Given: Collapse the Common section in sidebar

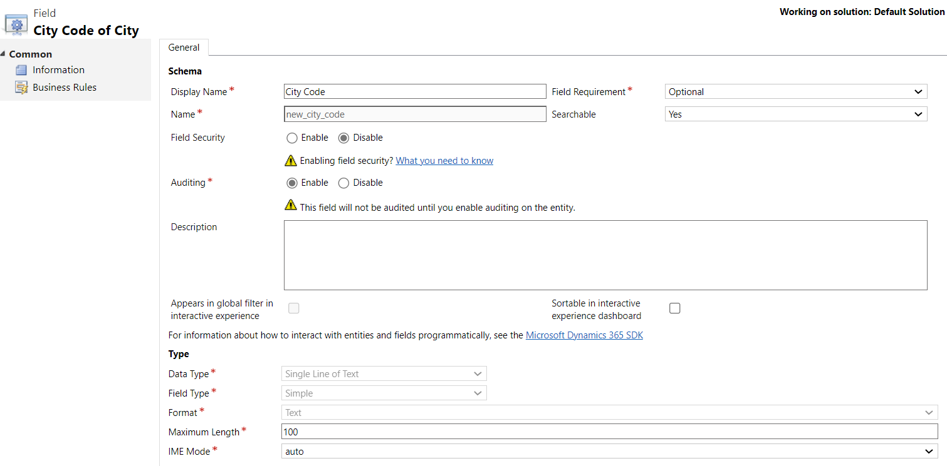Looking at the screenshot, I should click(x=4, y=54).
